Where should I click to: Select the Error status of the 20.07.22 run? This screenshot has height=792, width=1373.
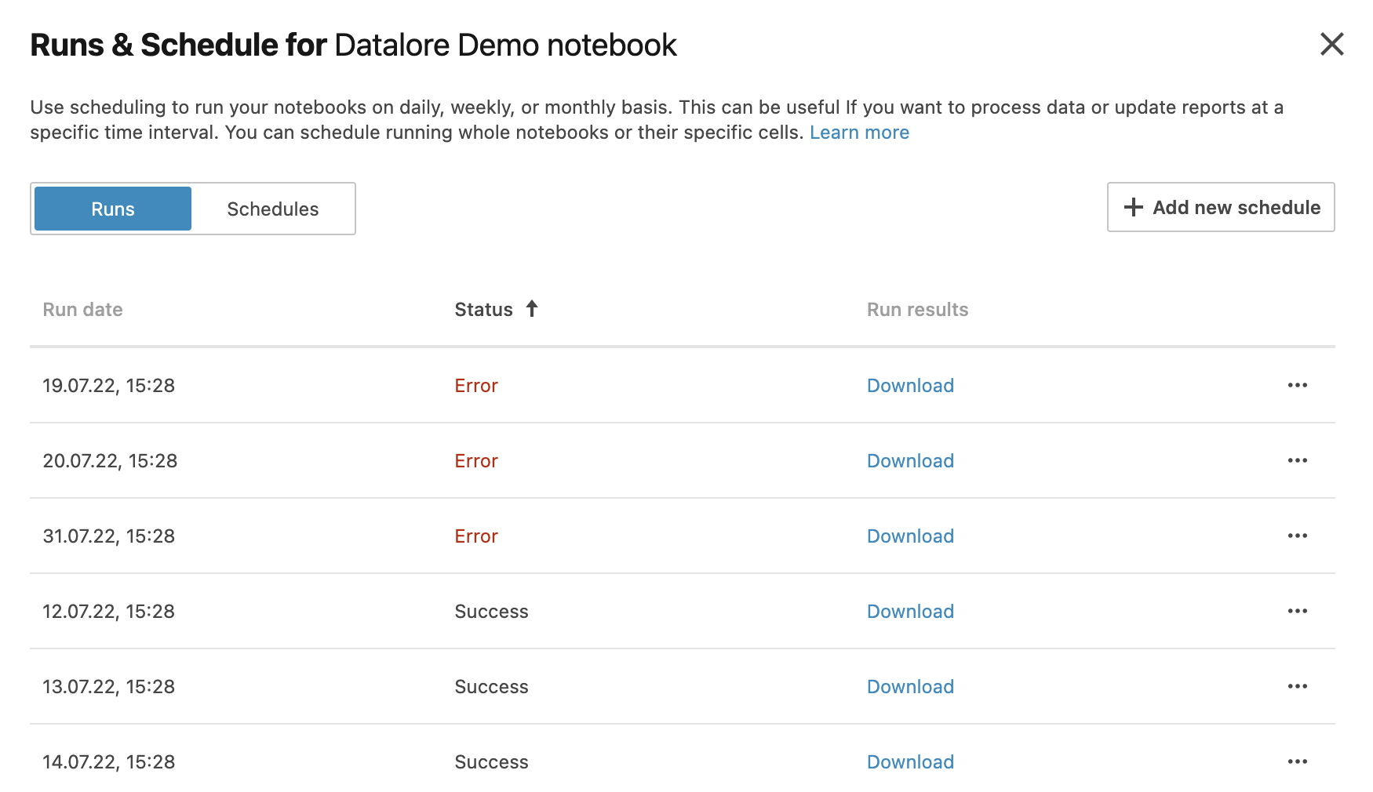pyautogui.click(x=476, y=460)
